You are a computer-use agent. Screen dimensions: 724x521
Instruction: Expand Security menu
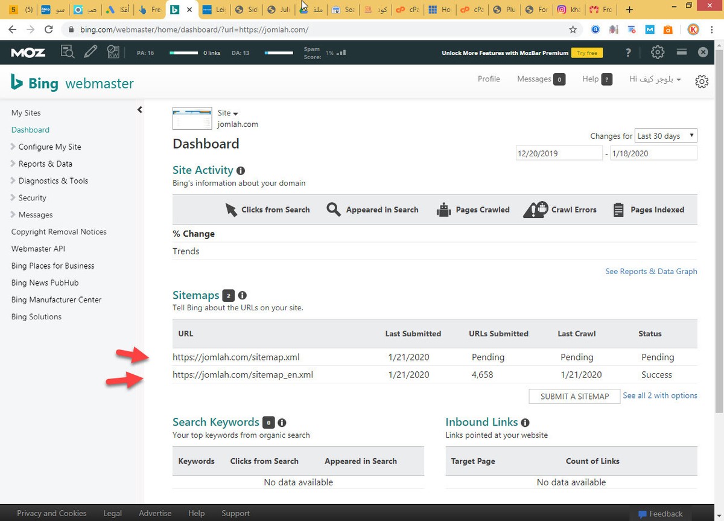click(x=28, y=197)
